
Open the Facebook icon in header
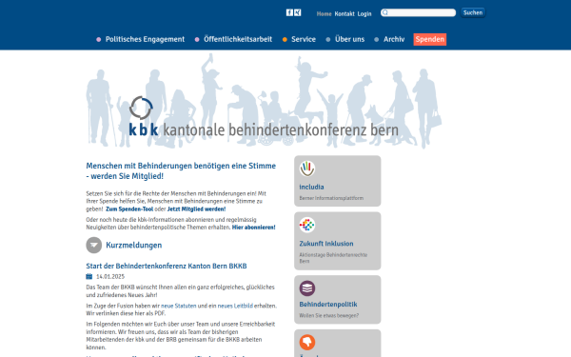[x=289, y=12]
